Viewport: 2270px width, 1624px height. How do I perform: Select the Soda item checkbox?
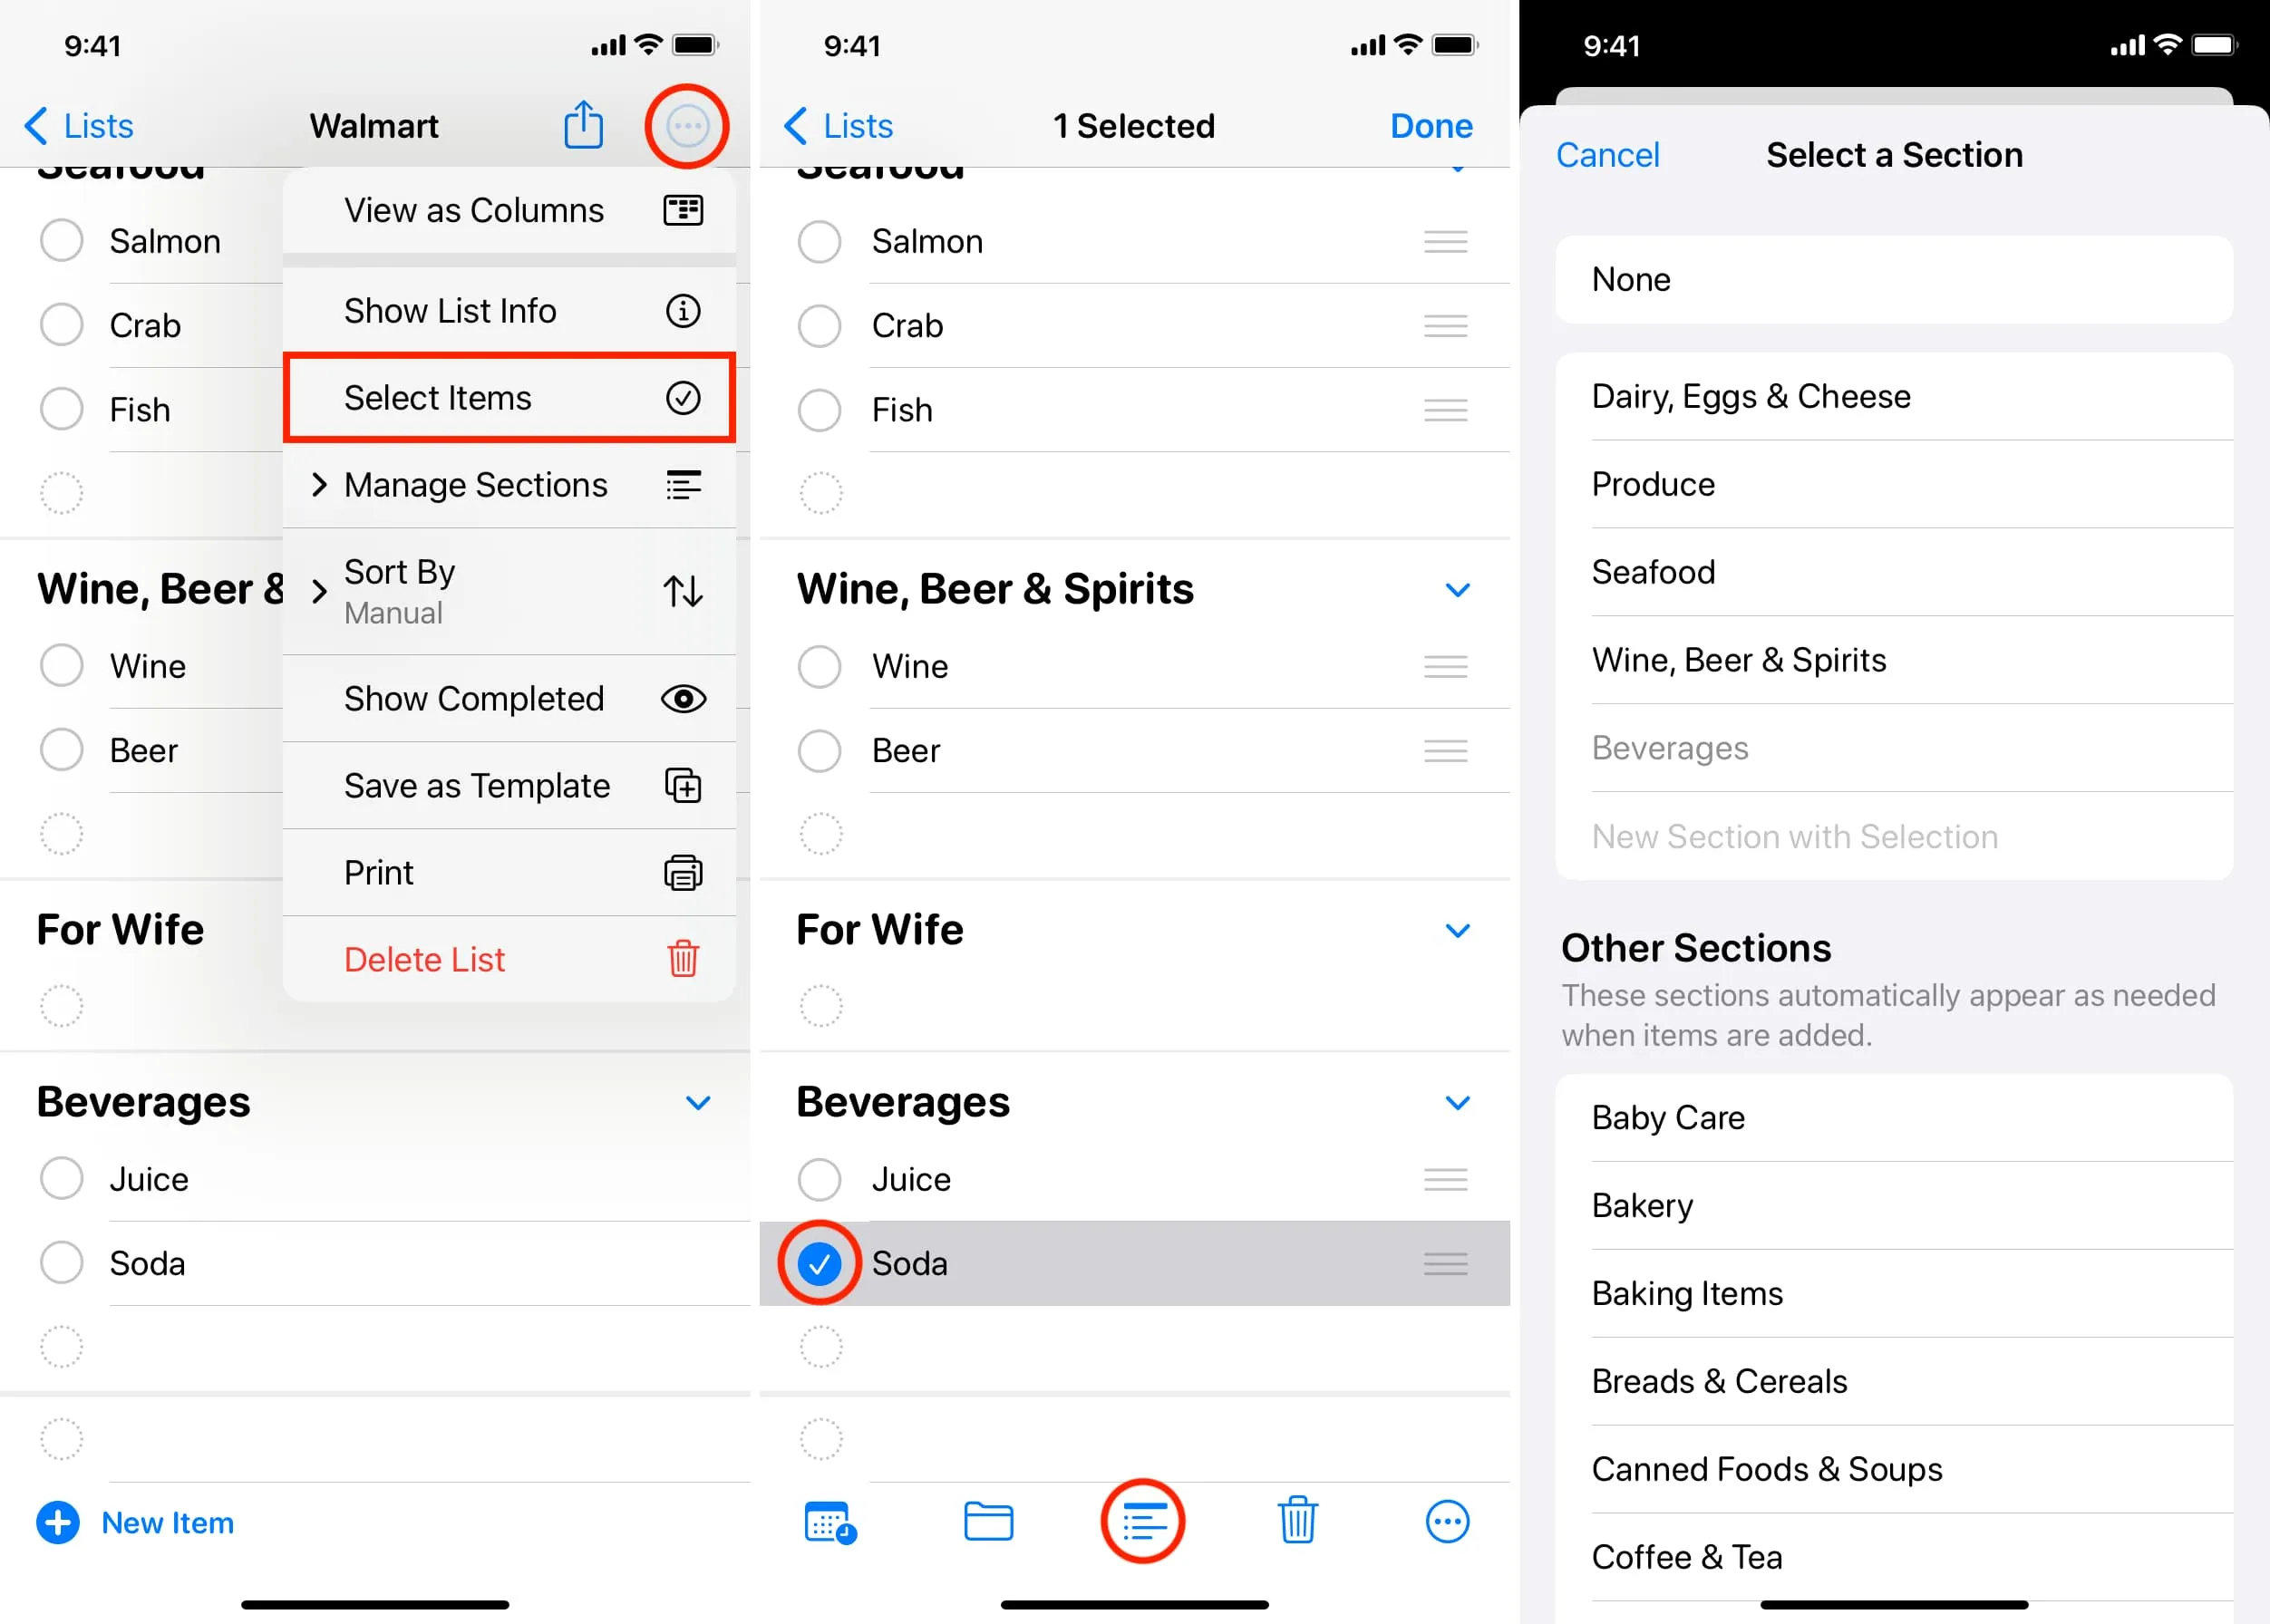[x=821, y=1263]
